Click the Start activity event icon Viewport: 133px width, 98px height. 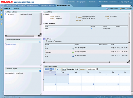[73, 48]
